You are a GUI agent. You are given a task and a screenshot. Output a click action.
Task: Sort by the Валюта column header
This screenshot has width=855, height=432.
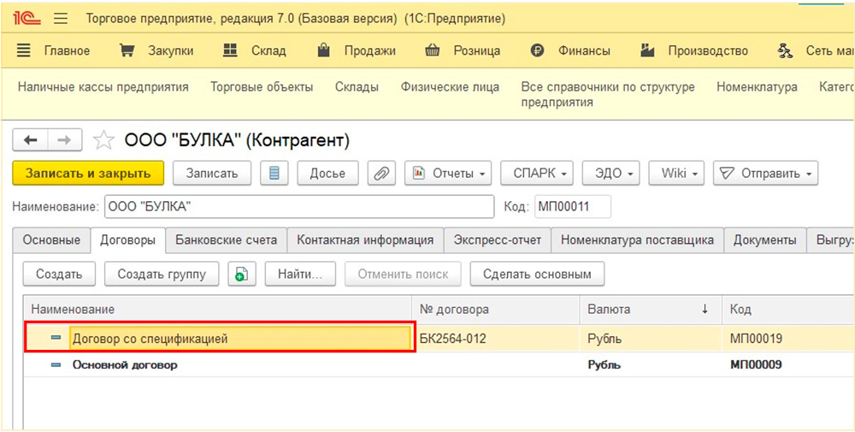point(609,310)
